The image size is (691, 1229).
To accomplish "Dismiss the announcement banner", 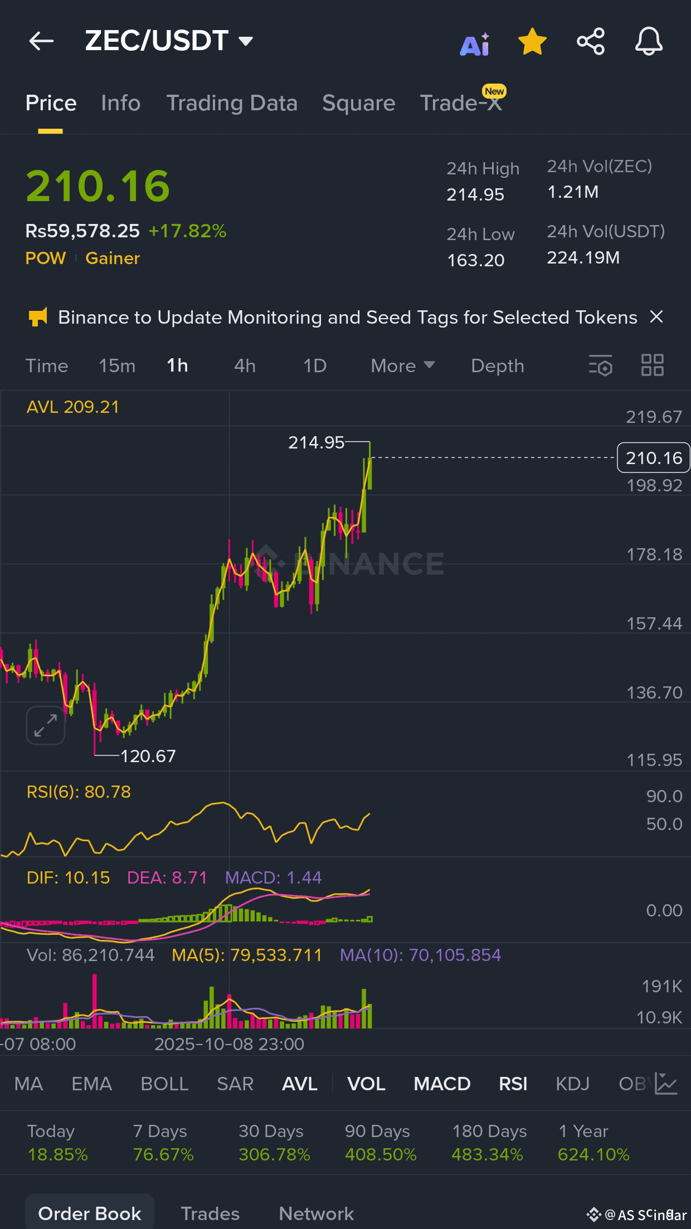I will click(657, 317).
